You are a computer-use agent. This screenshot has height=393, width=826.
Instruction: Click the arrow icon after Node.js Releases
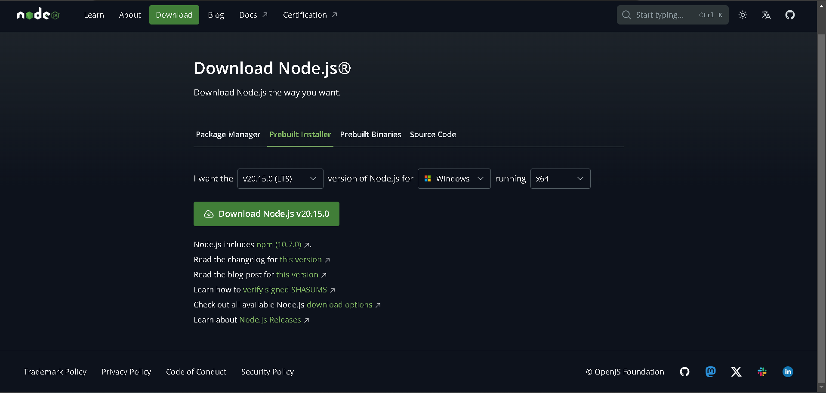point(306,320)
